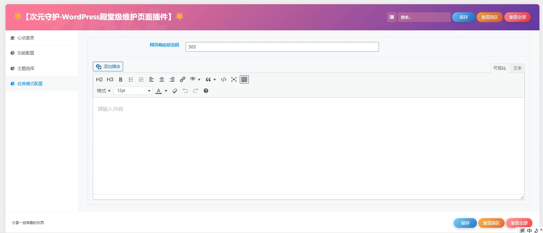
Task: Align editor text to the left
Action: (151, 79)
